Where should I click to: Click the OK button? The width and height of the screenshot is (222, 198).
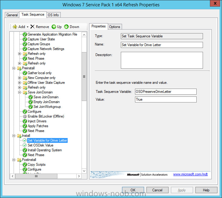[133, 190]
